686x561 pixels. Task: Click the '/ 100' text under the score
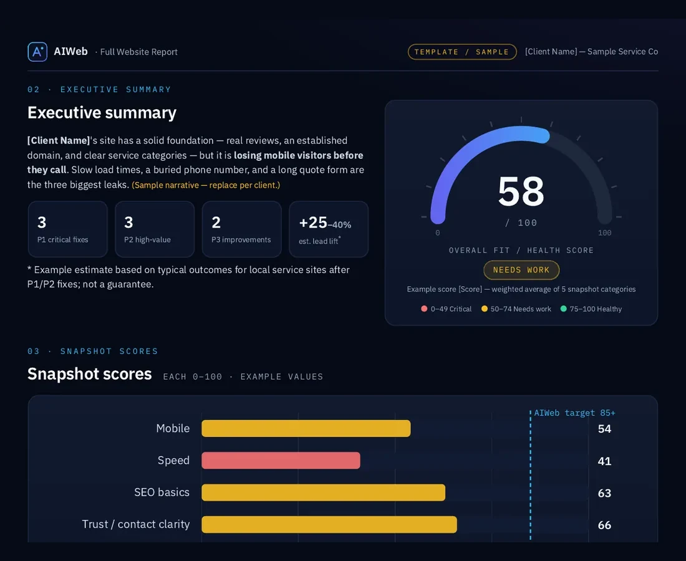pyautogui.click(x=521, y=223)
